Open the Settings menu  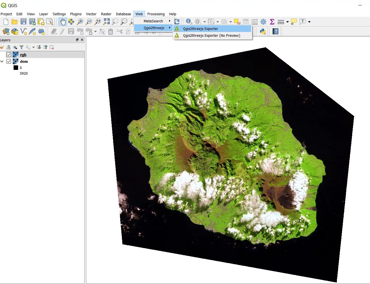(59, 14)
